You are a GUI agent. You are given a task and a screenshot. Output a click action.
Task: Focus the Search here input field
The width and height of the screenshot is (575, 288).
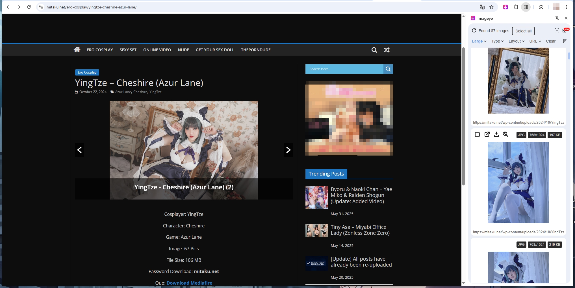344,69
